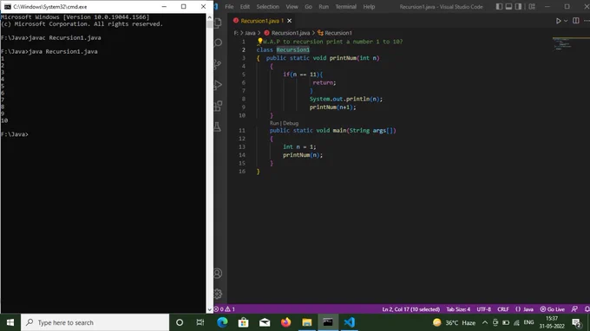Screen dimensions: 590x331
Task: Open File Explorer from the taskbar
Action: 306,322
